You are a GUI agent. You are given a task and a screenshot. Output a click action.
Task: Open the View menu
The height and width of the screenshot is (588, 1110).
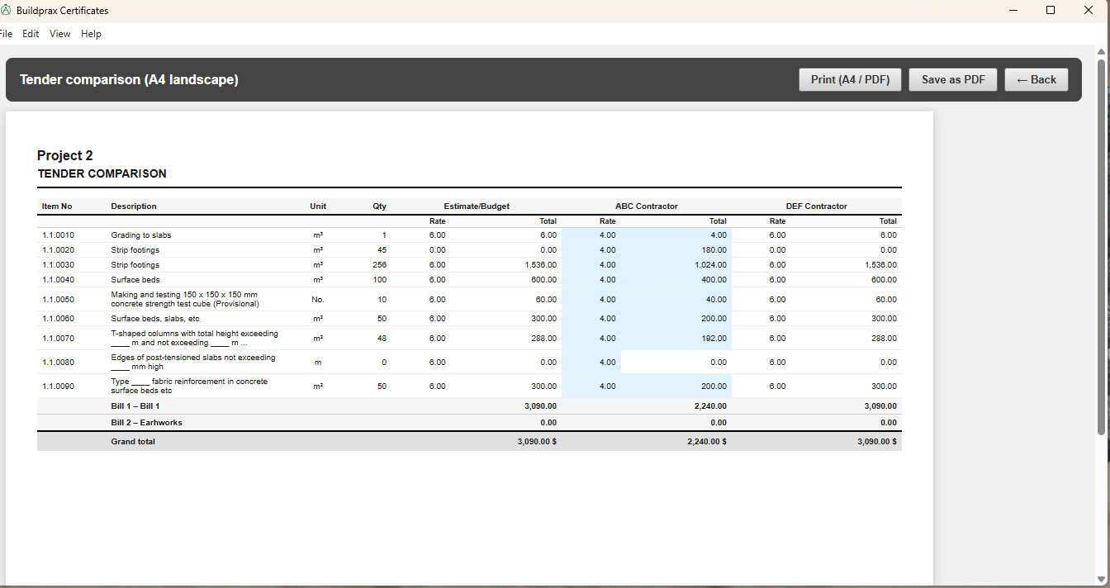[60, 34]
